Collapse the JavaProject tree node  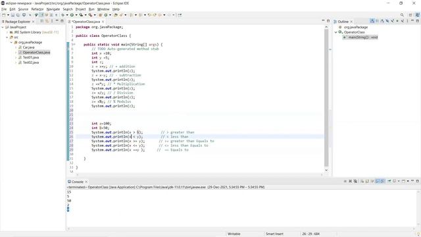click(x=3, y=27)
